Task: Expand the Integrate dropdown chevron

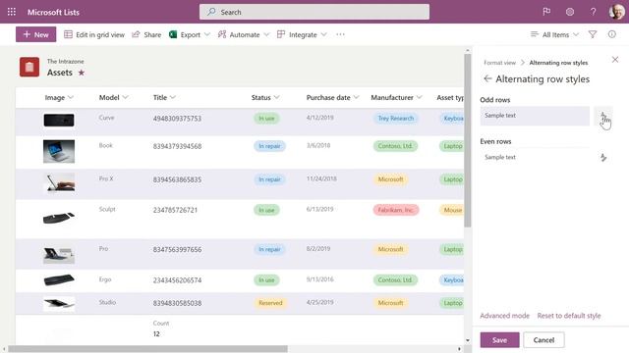Action: (323, 35)
